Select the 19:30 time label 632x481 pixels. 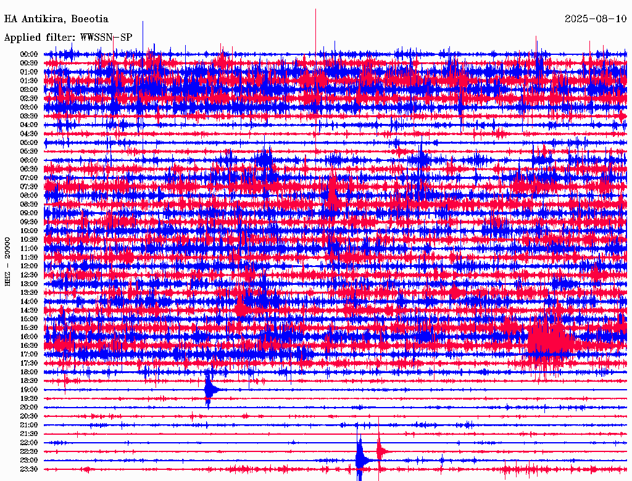click(x=28, y=398)
